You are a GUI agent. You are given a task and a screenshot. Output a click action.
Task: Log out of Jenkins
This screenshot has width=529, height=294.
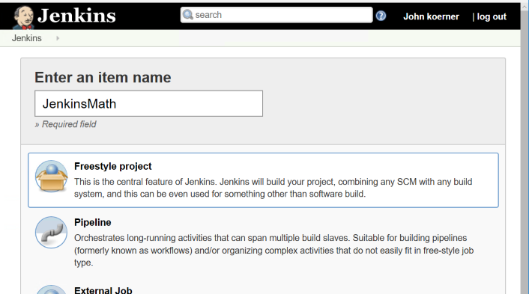[x=492, y=16]
